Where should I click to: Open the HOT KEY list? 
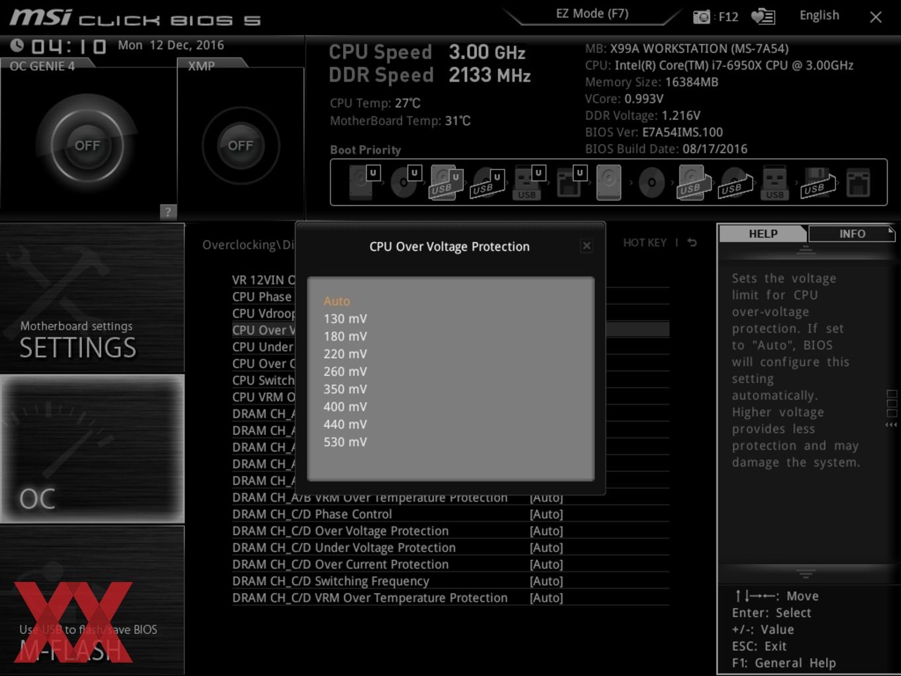tap(645, 243)
